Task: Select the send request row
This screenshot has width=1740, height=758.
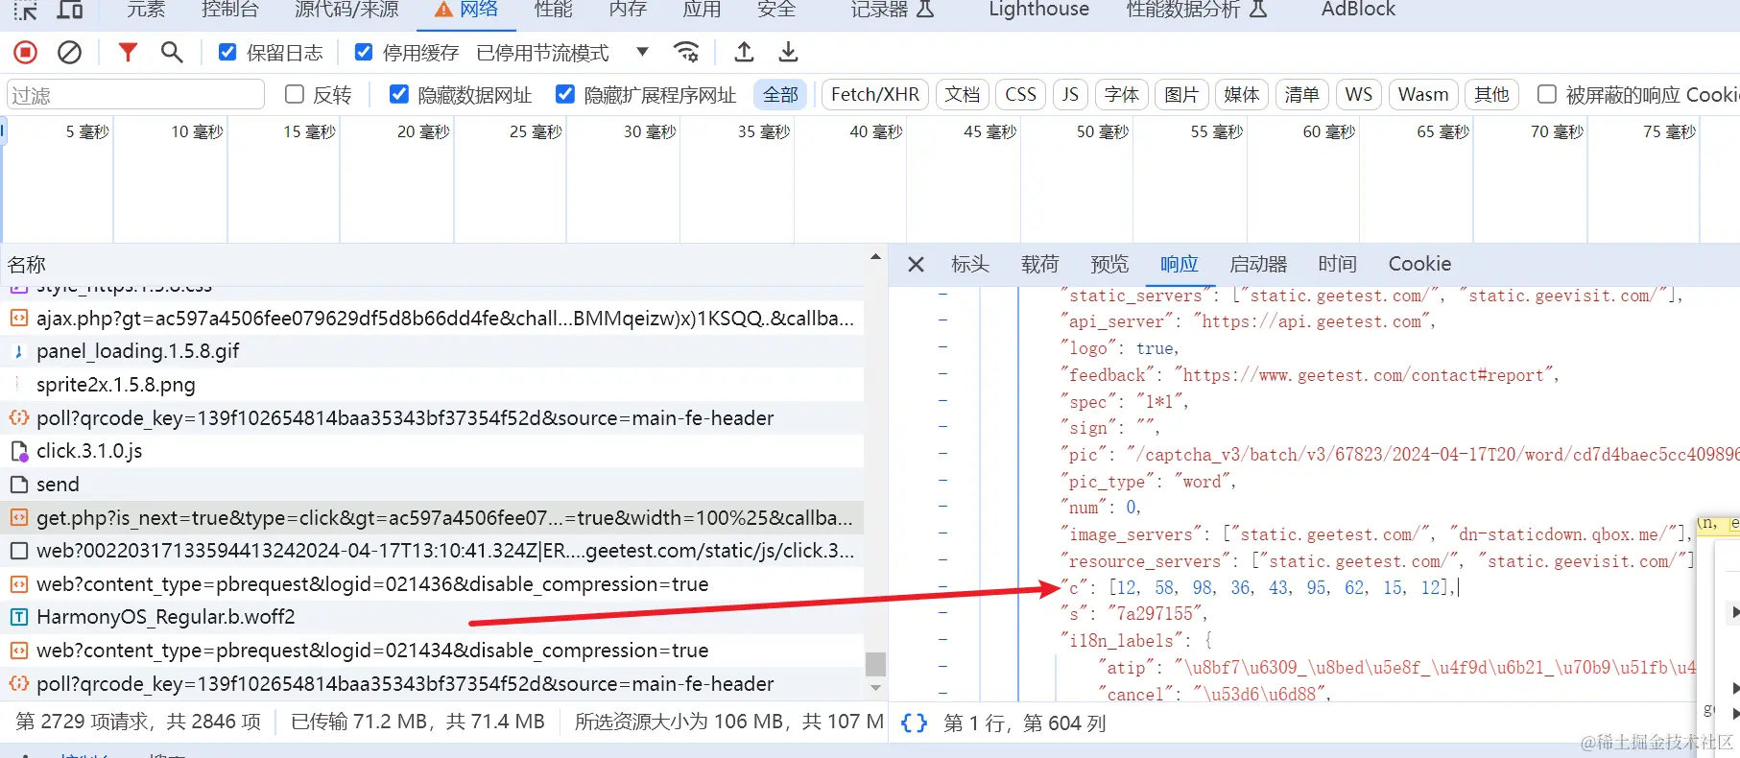Action: pos(432,485)
